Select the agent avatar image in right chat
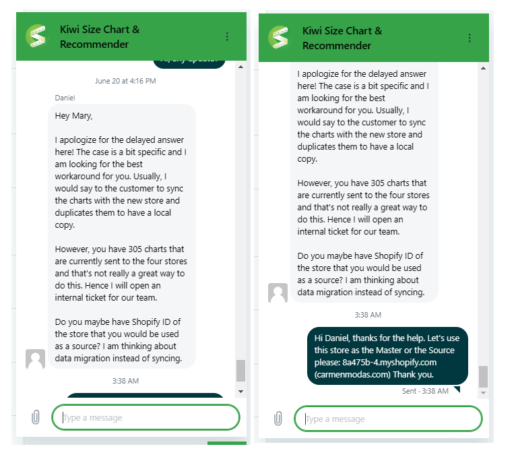Viewport: 518px width, 455px height. coord(278,293)
